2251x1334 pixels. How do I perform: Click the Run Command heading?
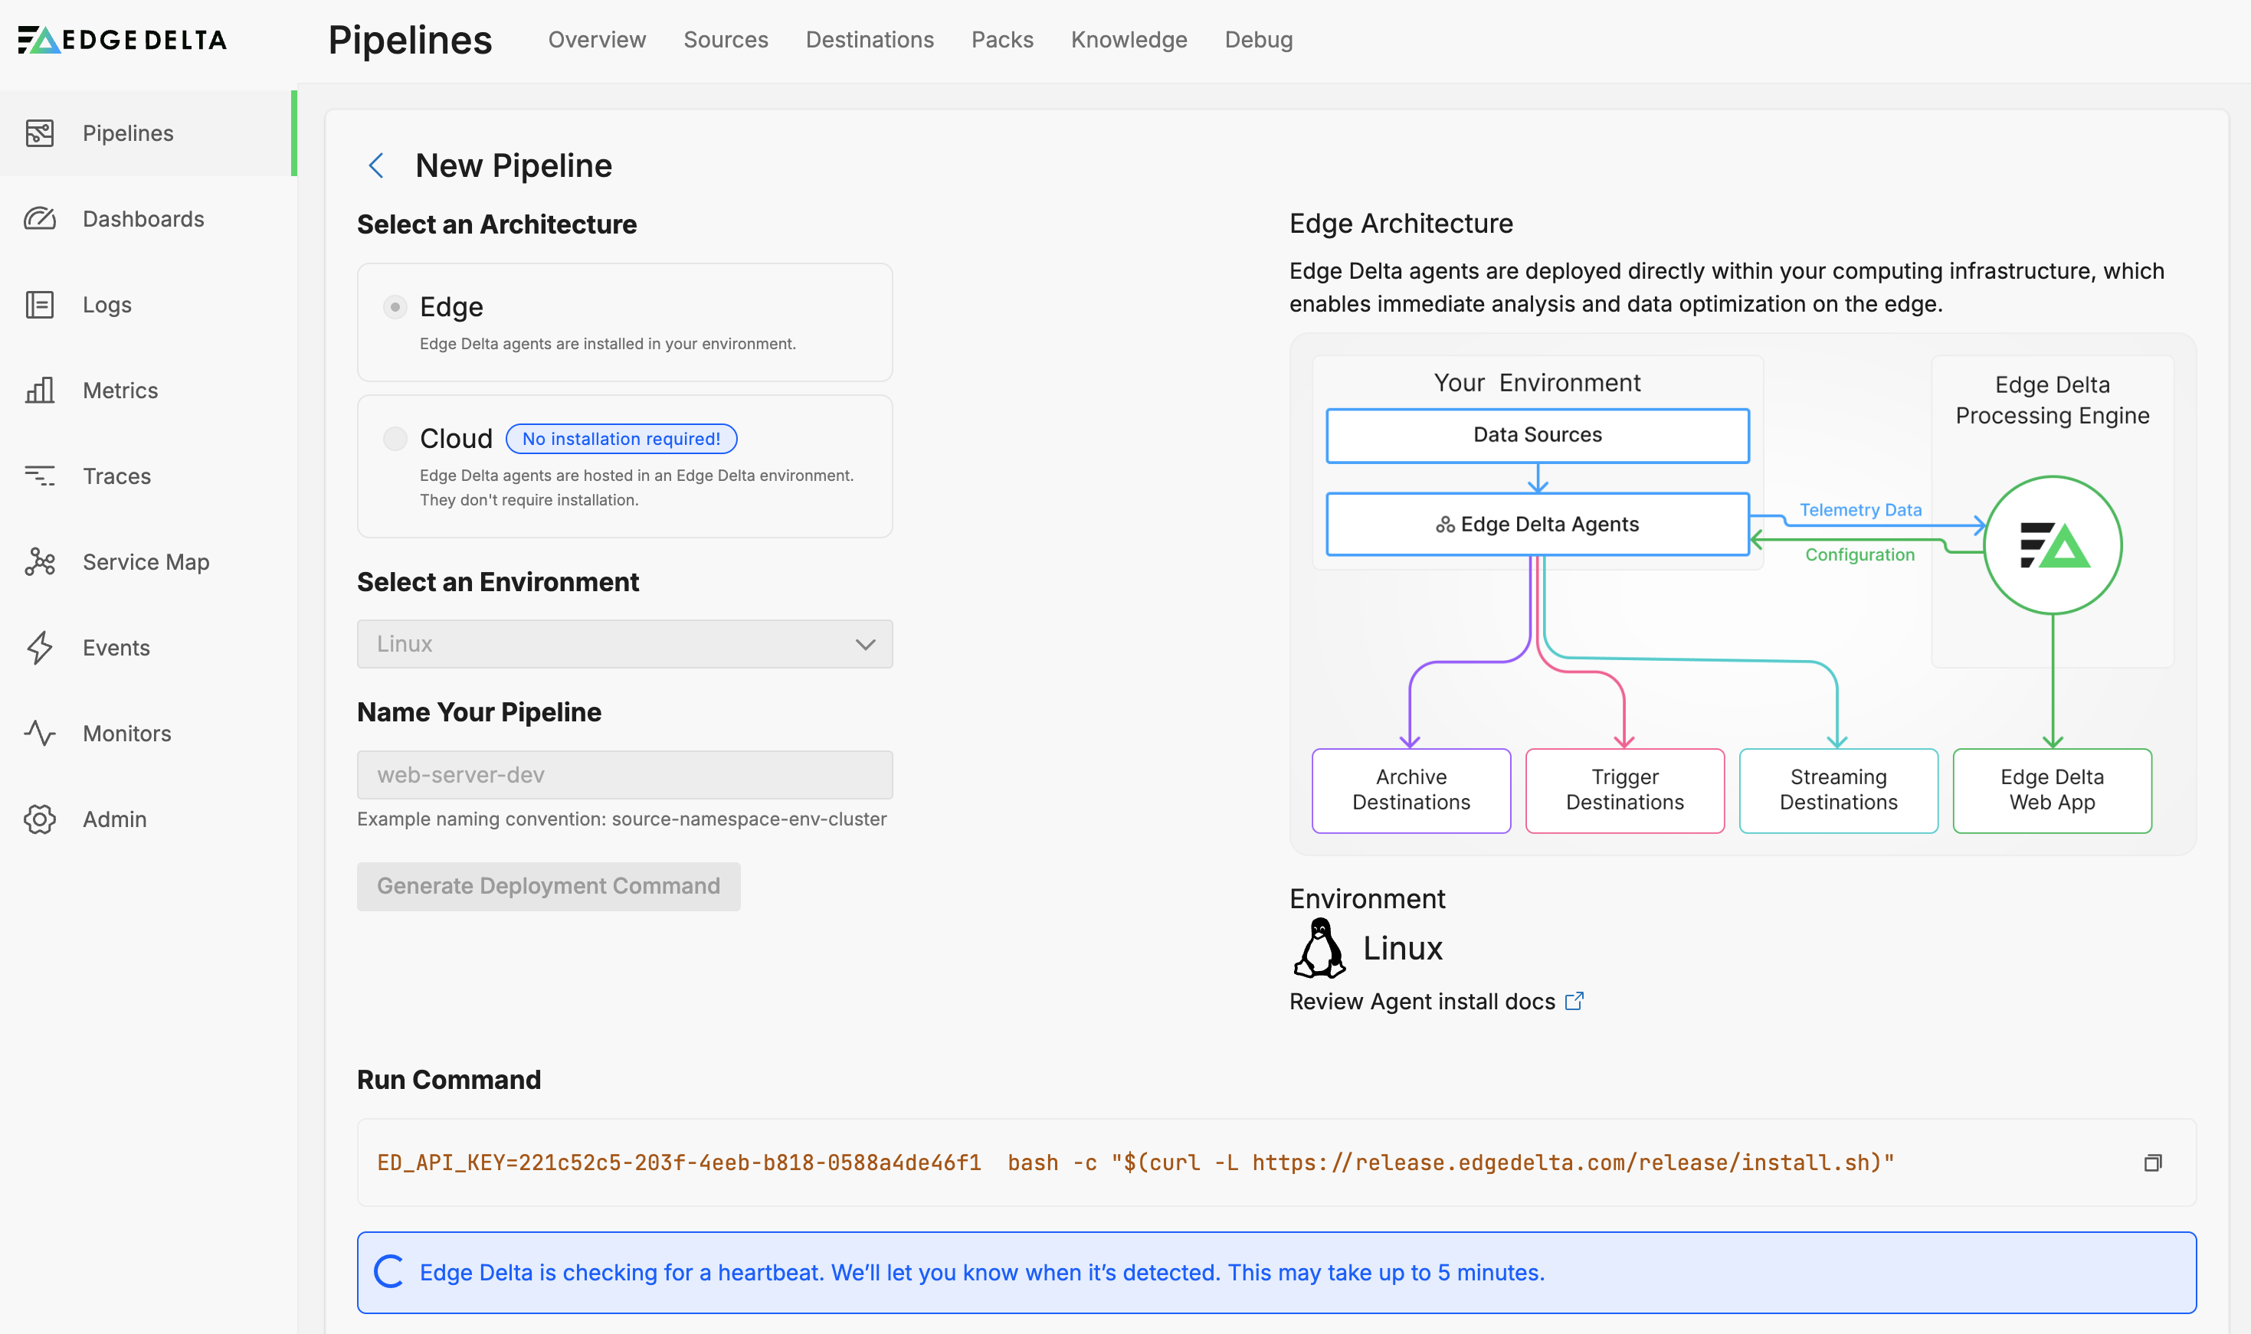tap(449, 1080)
